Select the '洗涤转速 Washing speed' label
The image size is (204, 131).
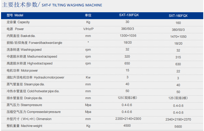(24, 50)
